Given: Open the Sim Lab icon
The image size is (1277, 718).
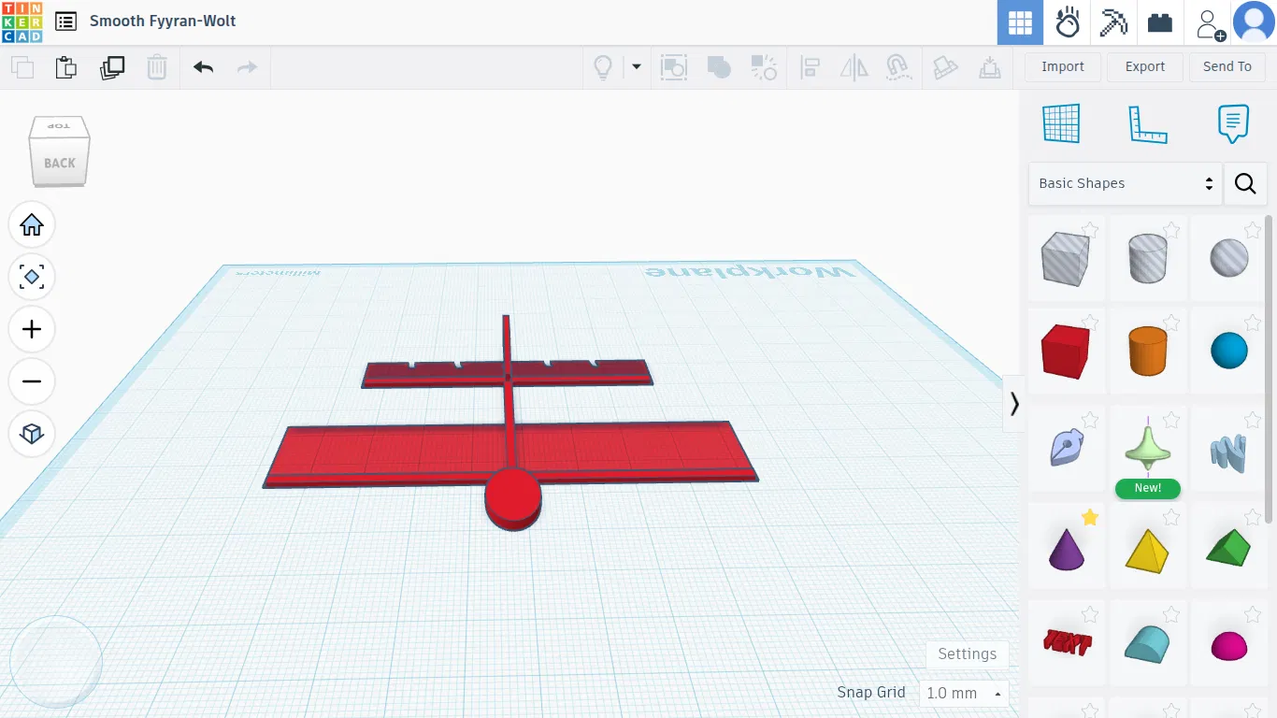Looking at the screenshot, I should pyautogui.click(x=1068, y=22).
